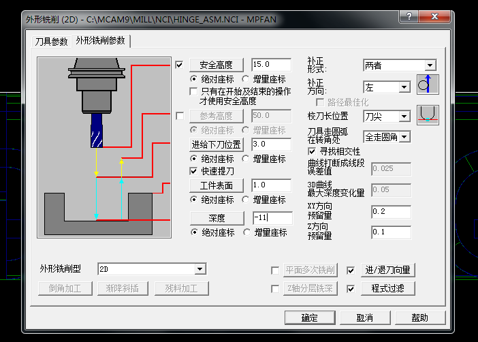
Task: Click the compensation direction preview icon
Action: coord(428,84)
